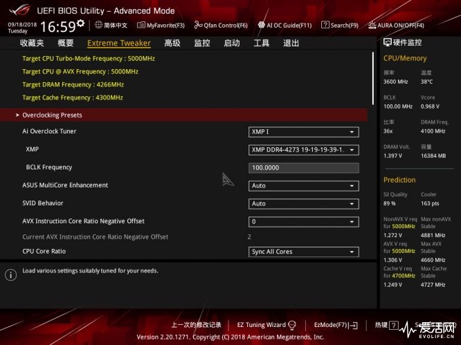This screenshot has width=461, height=345.
Task: Open 热键 hotkey help
Action: tap(386, 325)
